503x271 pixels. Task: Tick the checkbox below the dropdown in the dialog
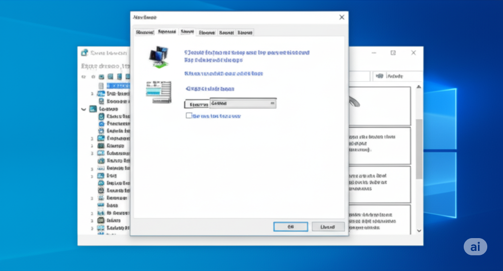point(189,115)
